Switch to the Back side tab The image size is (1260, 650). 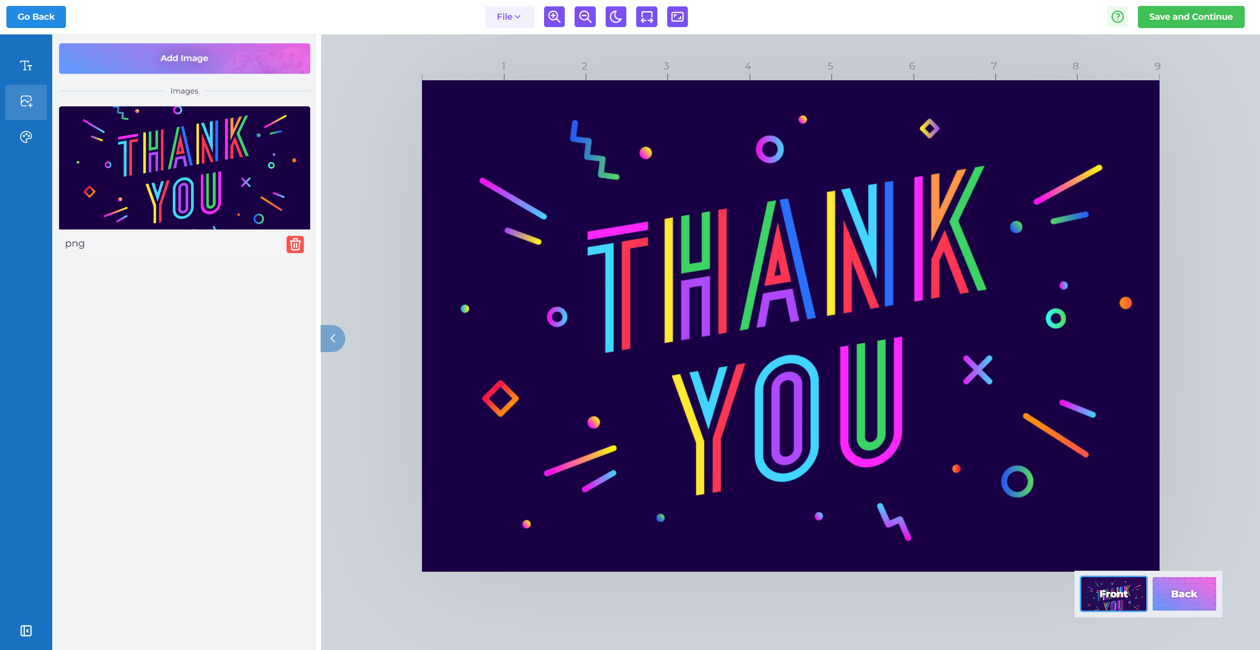tap(1184, 594)
